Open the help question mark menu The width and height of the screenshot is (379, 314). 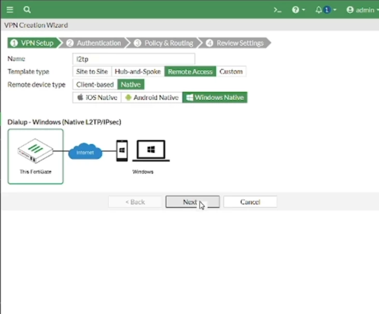click(x=298, y=10)
